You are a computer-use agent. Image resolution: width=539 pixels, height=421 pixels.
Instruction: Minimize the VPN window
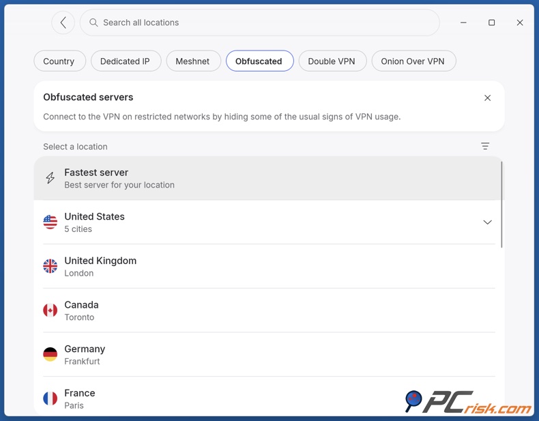463,23
